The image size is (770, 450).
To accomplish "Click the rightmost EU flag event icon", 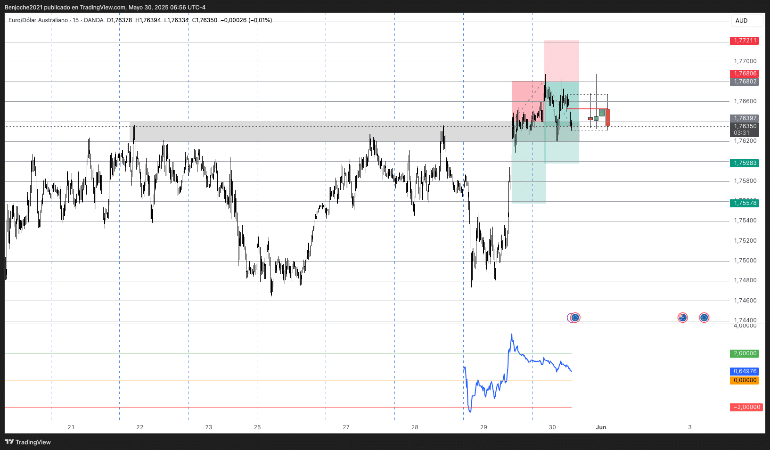I will click(704, 318).
